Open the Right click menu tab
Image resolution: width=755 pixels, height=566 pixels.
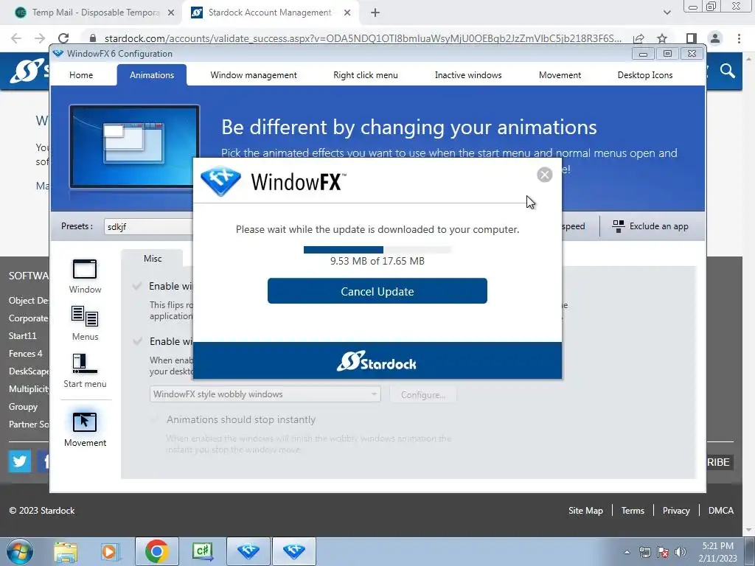coord(366,75)
